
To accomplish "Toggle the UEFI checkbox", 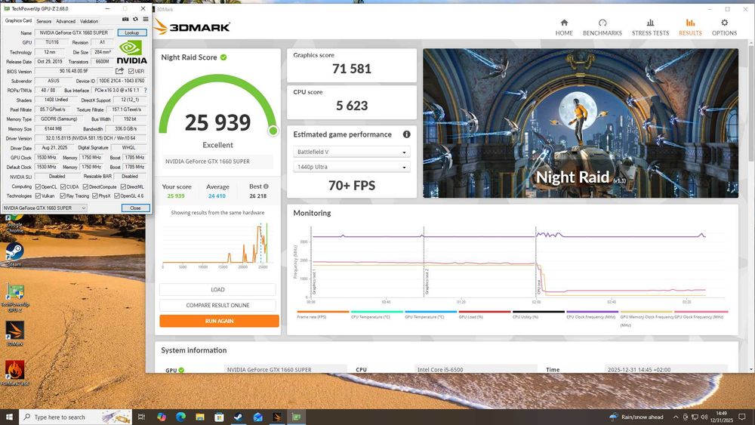I will (x=131, y=71).
